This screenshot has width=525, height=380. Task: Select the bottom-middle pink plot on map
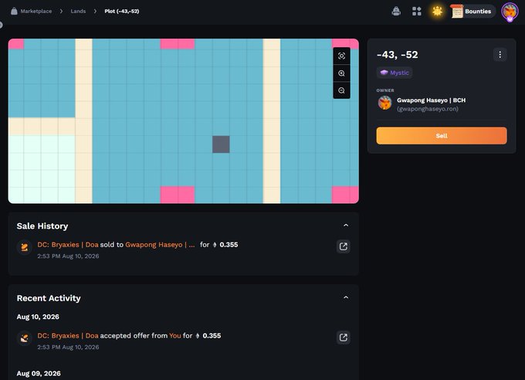click(178, 195)
